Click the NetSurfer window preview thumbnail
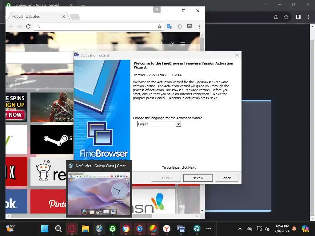The image size is (315, 236). (99, 193)
